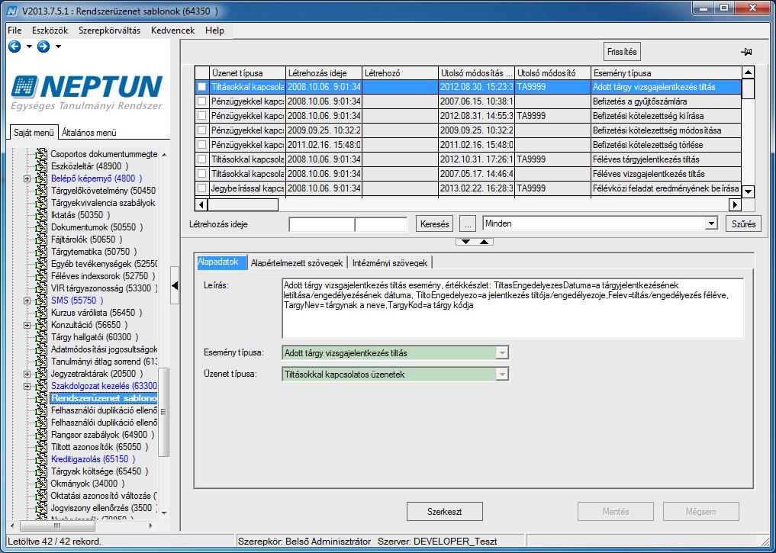This screenshot has height=553, width=776.
Task: Click the icon next to Iktatás (50350)
Action: click(x=41, y=215)
